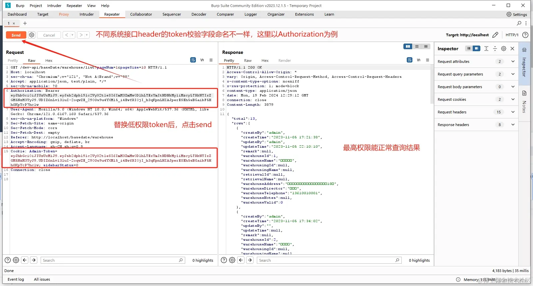Focus the request search field
533x286 pixels.
(113, 260)
